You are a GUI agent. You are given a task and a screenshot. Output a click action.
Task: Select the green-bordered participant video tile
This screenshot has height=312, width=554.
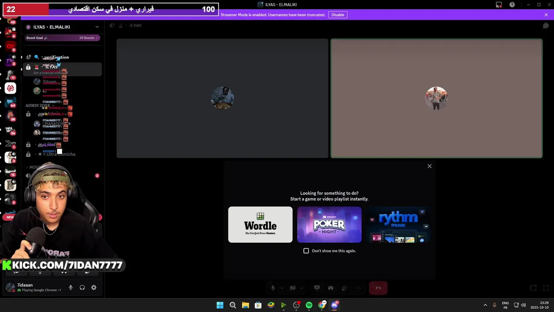436,98
